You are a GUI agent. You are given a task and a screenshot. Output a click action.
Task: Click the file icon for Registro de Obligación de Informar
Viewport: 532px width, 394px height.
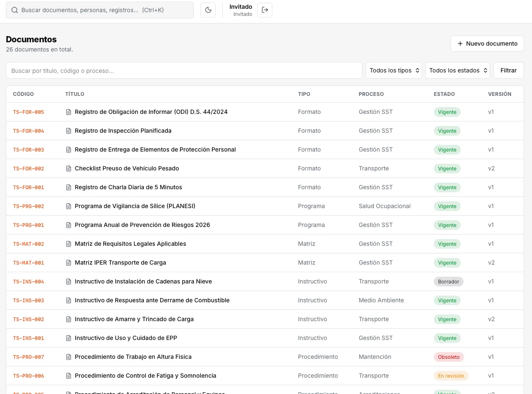coord(69,112)
